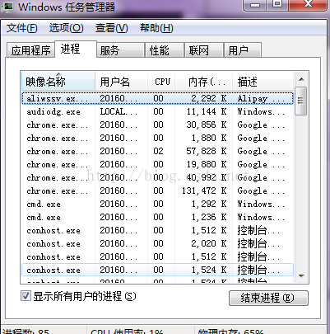Select the audiodg.exe process row

point(157,111)
